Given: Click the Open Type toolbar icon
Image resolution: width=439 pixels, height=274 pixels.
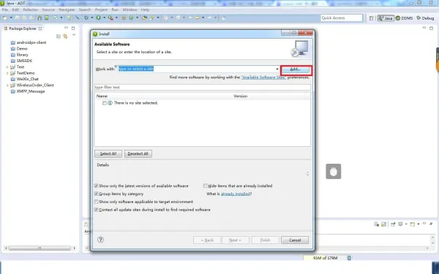Looking at the screenshot, I should 144,18.
